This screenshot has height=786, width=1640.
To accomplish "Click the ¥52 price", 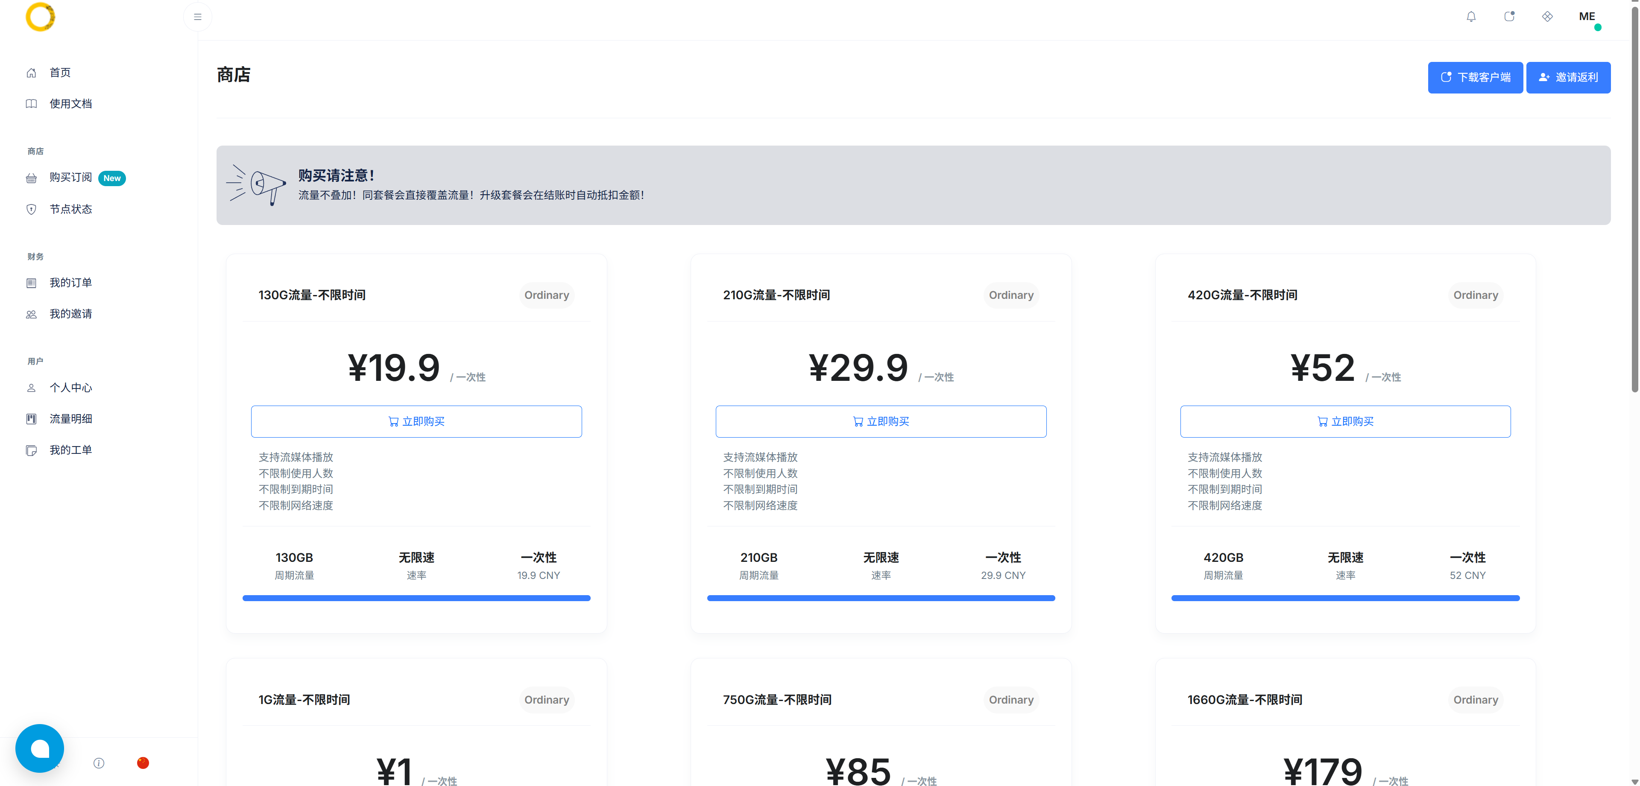I will tap(1322, 368).
